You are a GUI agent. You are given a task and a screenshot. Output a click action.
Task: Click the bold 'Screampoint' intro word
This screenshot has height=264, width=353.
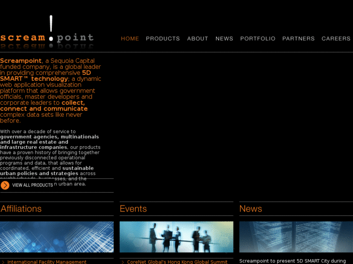click(21, 61)
